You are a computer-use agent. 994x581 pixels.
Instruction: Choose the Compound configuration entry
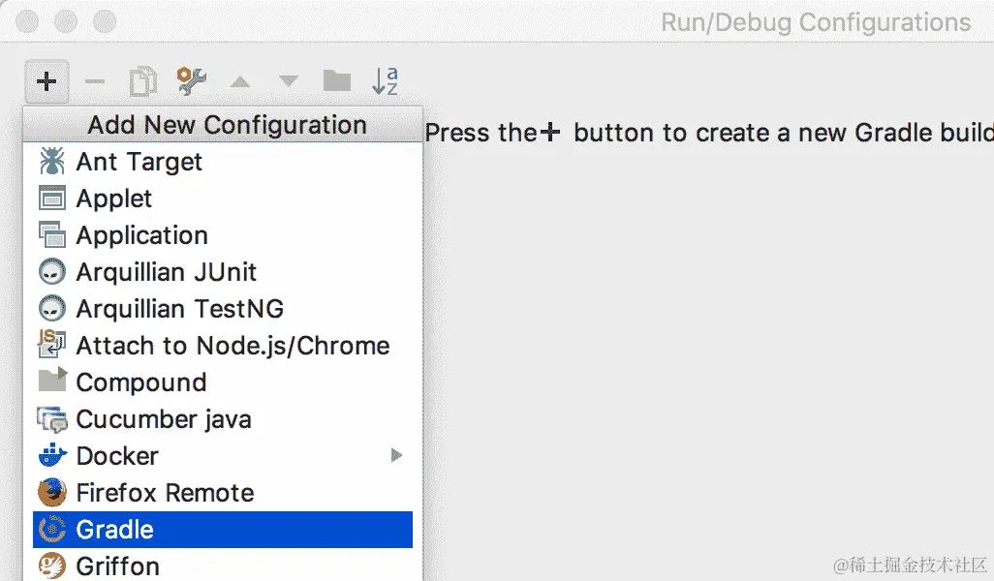(223, 382)
